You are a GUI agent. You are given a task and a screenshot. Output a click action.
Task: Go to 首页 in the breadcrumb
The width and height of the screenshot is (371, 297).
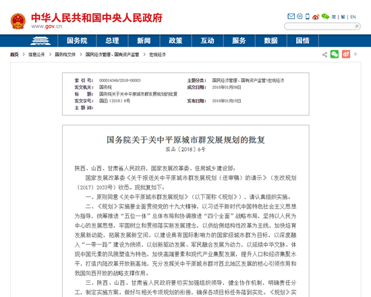click(14, 55)
